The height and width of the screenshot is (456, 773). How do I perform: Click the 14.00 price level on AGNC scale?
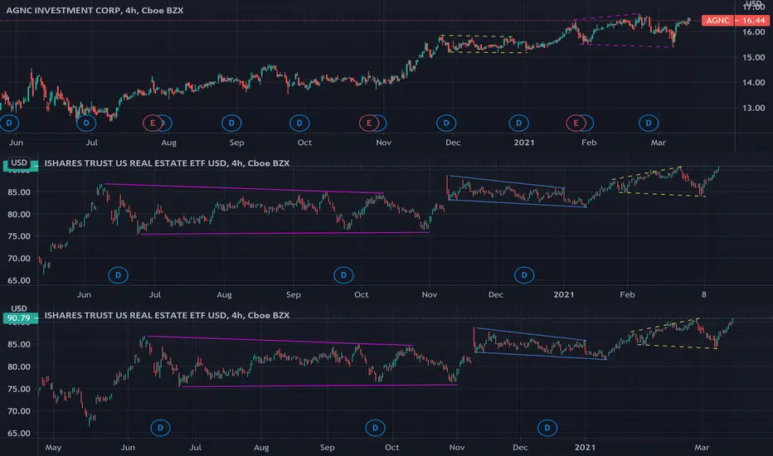coord(753,82)
